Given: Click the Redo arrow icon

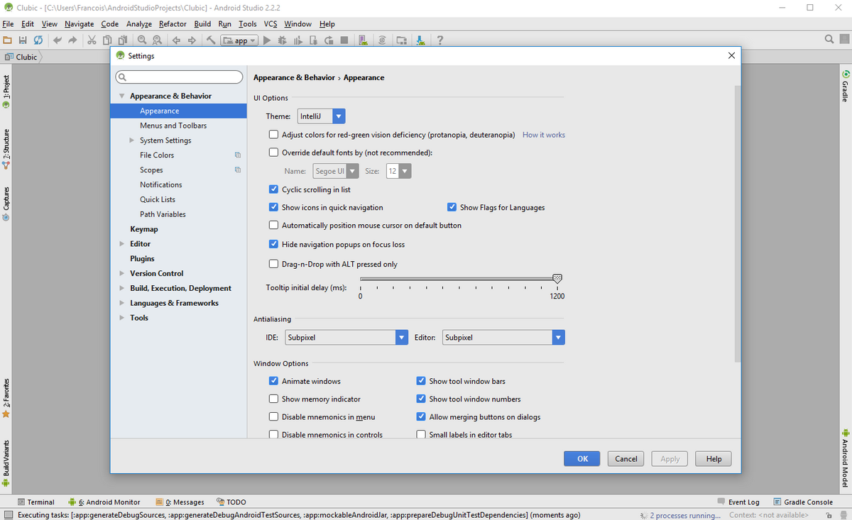Looking at the screenshot, I should click(x=73, y=40).
